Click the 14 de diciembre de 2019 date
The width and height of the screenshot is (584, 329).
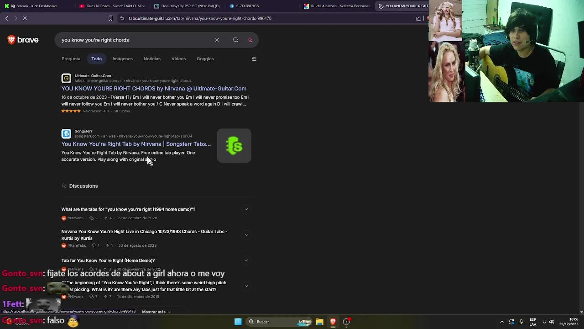[x=138, y=297]
